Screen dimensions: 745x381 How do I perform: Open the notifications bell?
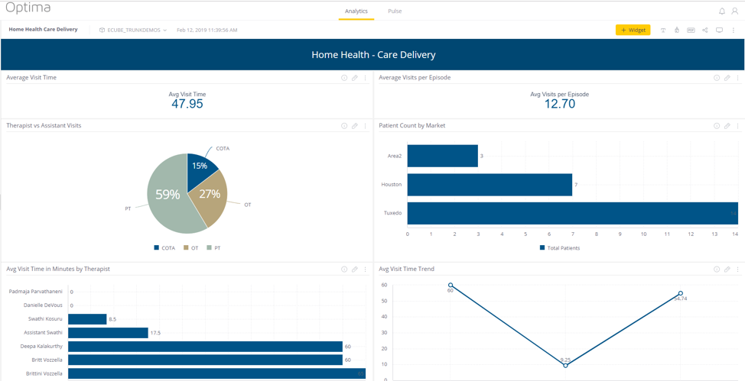722,11
